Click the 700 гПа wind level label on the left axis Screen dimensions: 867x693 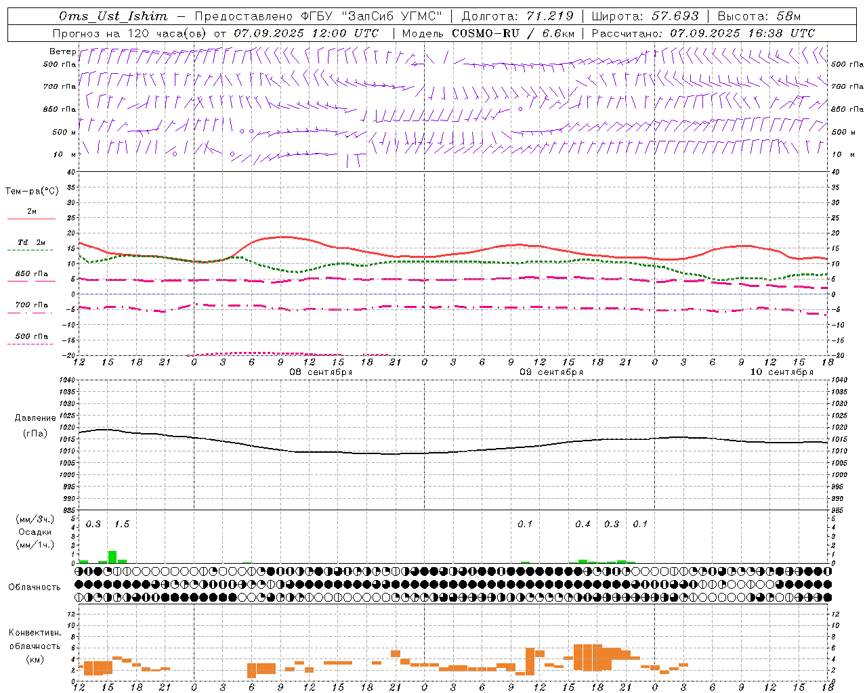[60, 87]
